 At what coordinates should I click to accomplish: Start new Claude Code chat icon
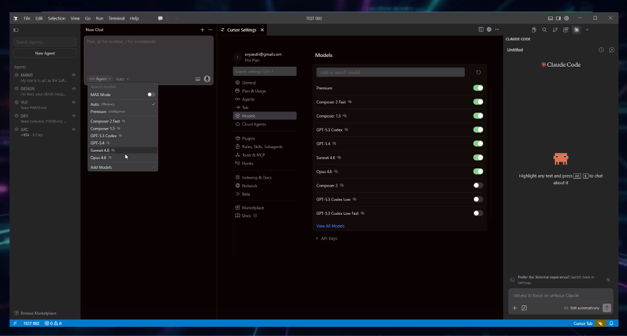(611, 50)
